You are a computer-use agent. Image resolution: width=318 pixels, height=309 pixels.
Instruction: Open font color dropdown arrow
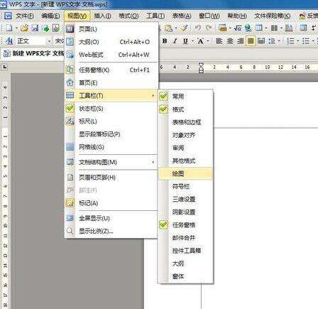[207, 41]
